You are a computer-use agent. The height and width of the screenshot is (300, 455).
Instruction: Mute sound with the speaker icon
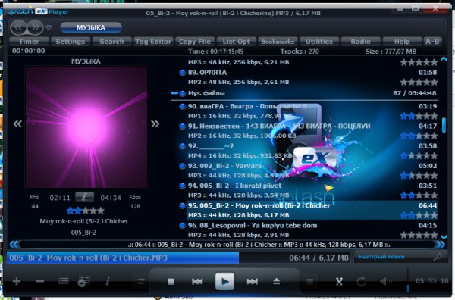pyautogui.click(x=386, y=281)
